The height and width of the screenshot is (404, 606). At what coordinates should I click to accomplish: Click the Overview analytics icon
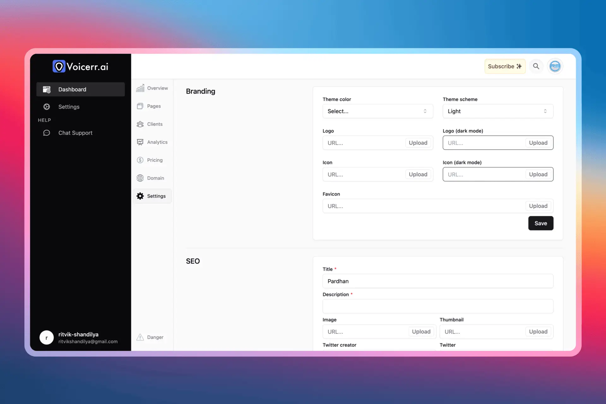coord(140,88)
